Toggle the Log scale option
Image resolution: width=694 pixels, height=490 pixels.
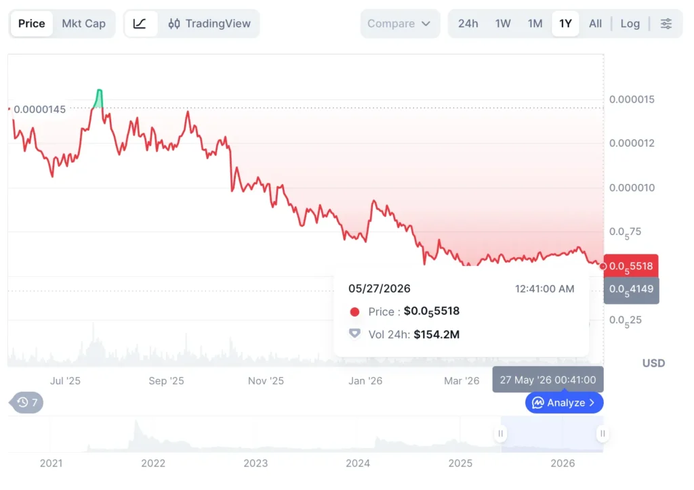tap(630, 24)
